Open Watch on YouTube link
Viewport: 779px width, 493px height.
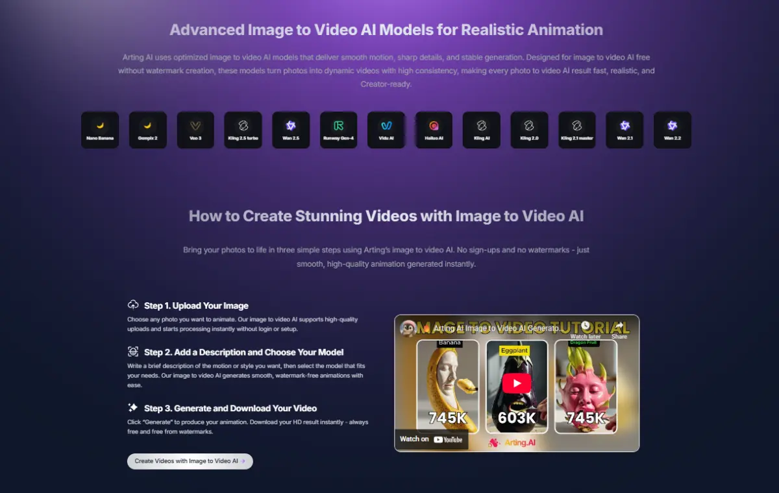(x=431, y=439)
